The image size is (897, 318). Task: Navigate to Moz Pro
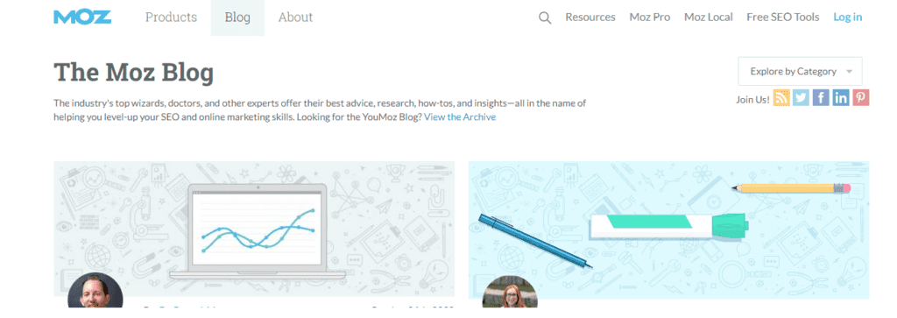point(650,18)
